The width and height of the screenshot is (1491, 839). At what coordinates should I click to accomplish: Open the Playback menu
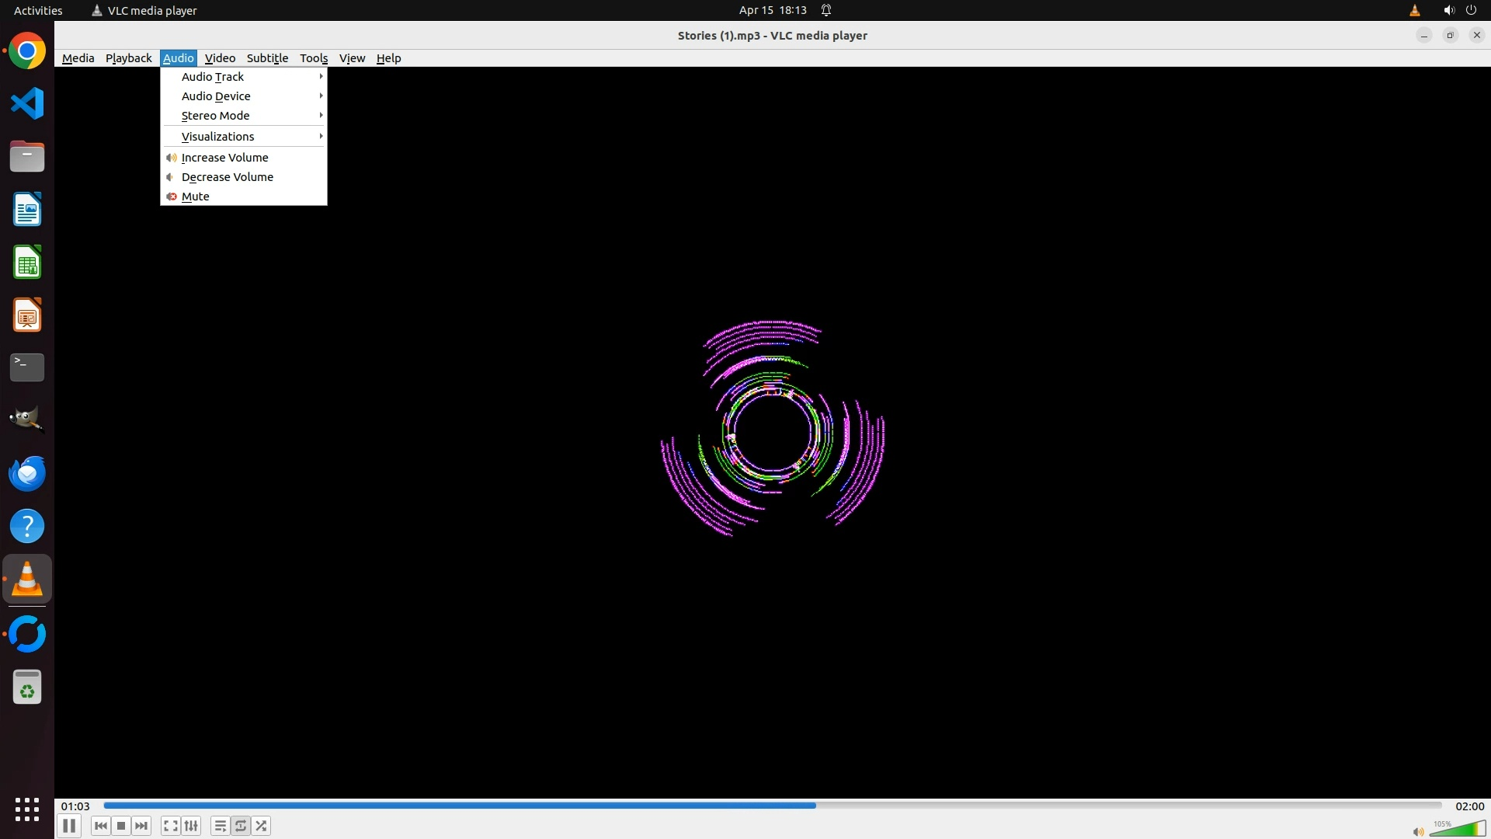point(128,57)
